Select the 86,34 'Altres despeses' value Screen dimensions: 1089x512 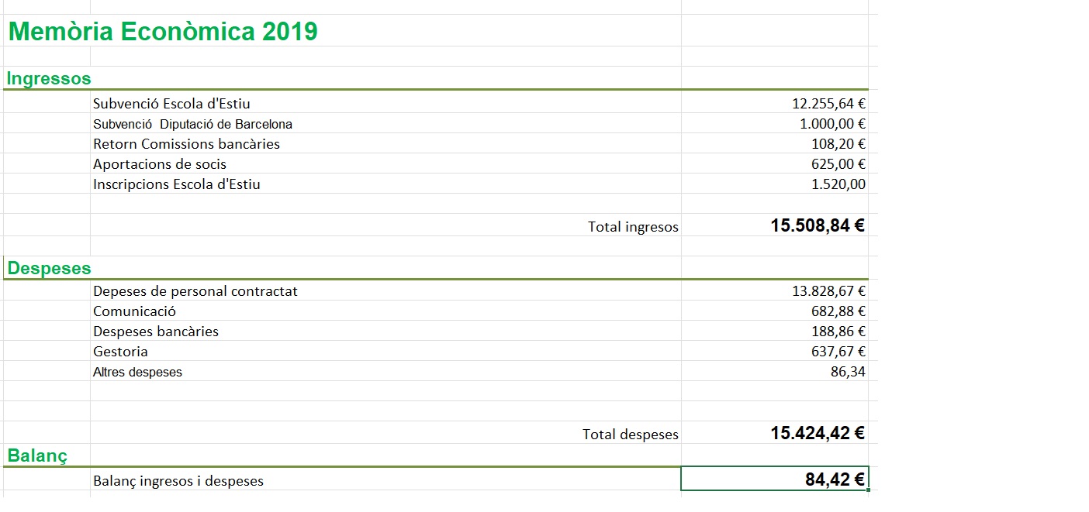coord(848,372)
